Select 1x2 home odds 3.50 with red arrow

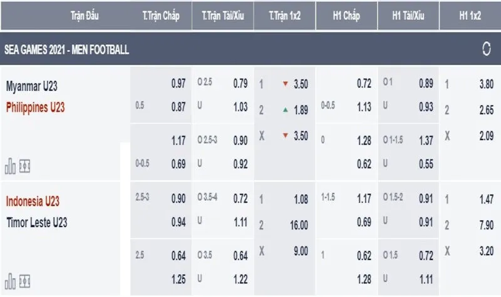(301, 84)
